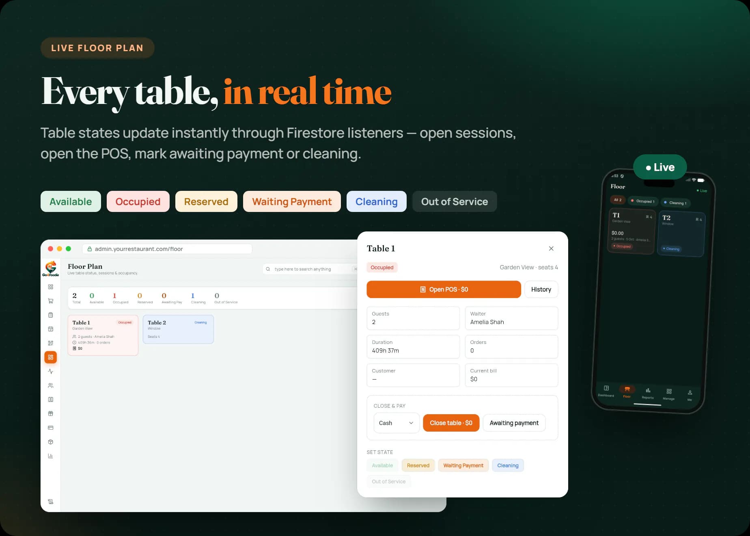Set table state to Out of Service
Screen dimensions: 750x536
pyautogui.click(x=388, y=482)
